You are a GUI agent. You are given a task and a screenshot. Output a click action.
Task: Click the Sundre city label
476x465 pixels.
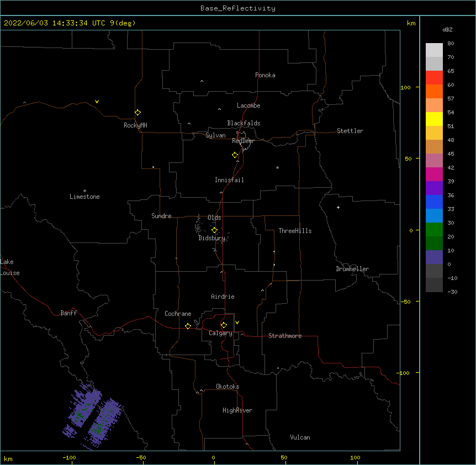pos(161,216)
